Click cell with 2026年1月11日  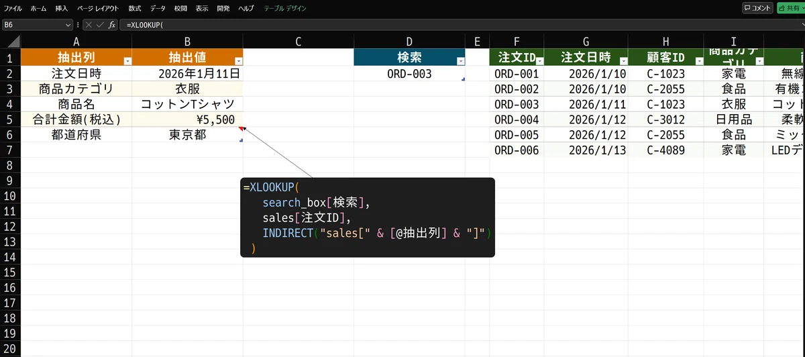tap(187, 74)
